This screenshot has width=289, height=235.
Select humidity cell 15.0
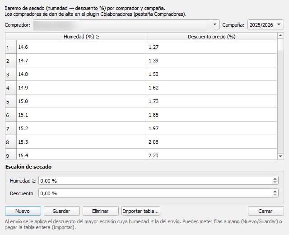pos(82,101)
